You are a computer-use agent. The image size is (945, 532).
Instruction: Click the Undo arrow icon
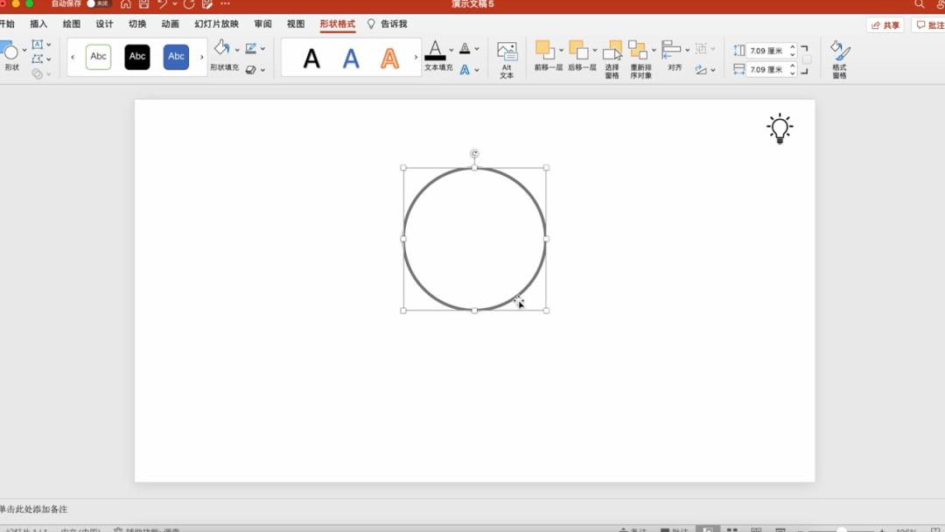[x=162, y=4]
